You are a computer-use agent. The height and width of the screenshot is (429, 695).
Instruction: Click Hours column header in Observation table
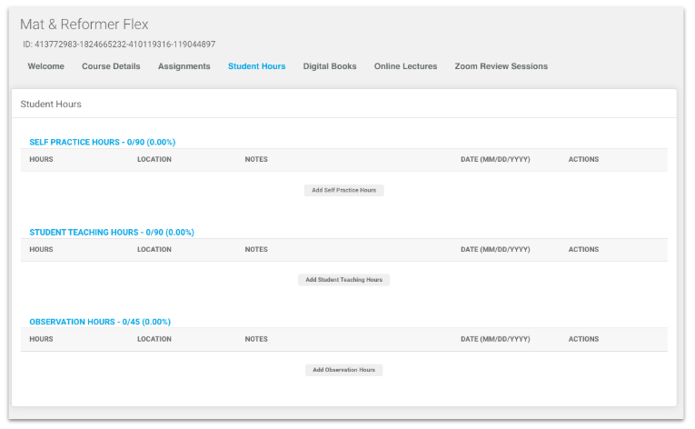(41, 339)
